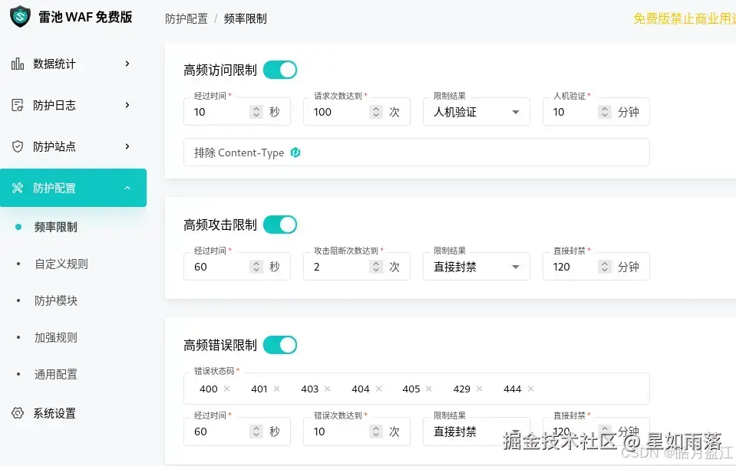736x466 pixels.
Task: Click the icon beside 排除 Content-Type
Action: 295,153
